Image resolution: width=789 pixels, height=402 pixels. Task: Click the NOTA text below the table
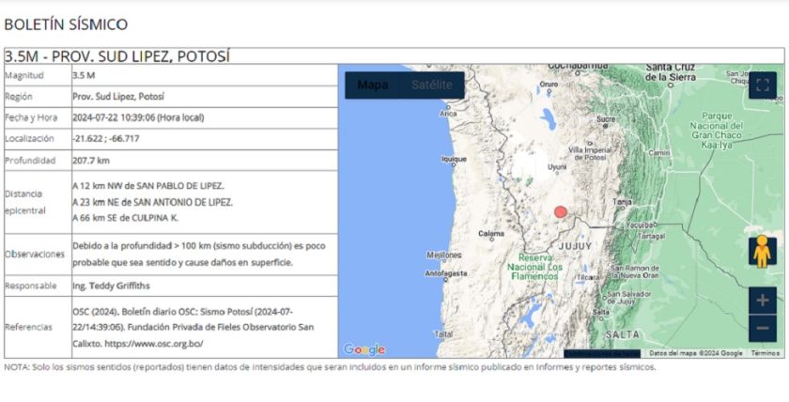tap(330, 367)
